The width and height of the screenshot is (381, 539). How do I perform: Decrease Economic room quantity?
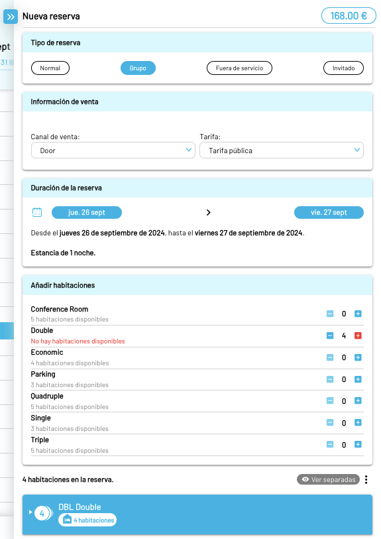coord(330,357)
